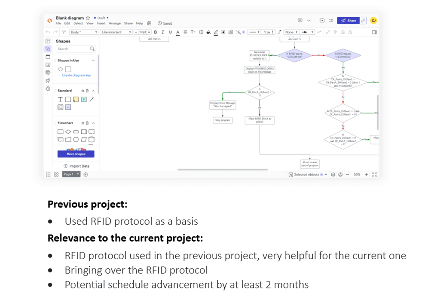
Task: Open the fill color bucket
Action: click(208, 32)
